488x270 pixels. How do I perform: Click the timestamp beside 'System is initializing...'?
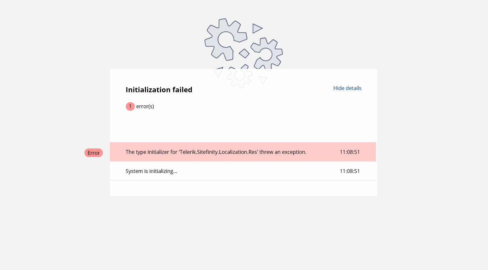click(x=350, y=171)
